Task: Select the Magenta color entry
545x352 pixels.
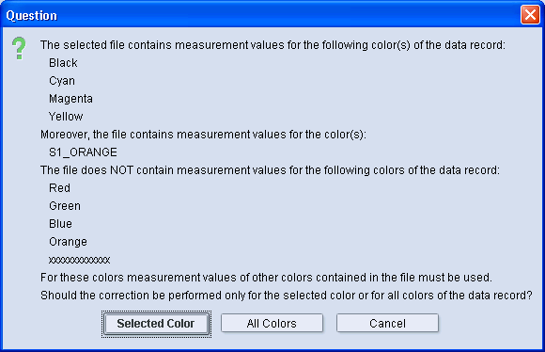Action: pyautogui.click(x=70, y=99)
